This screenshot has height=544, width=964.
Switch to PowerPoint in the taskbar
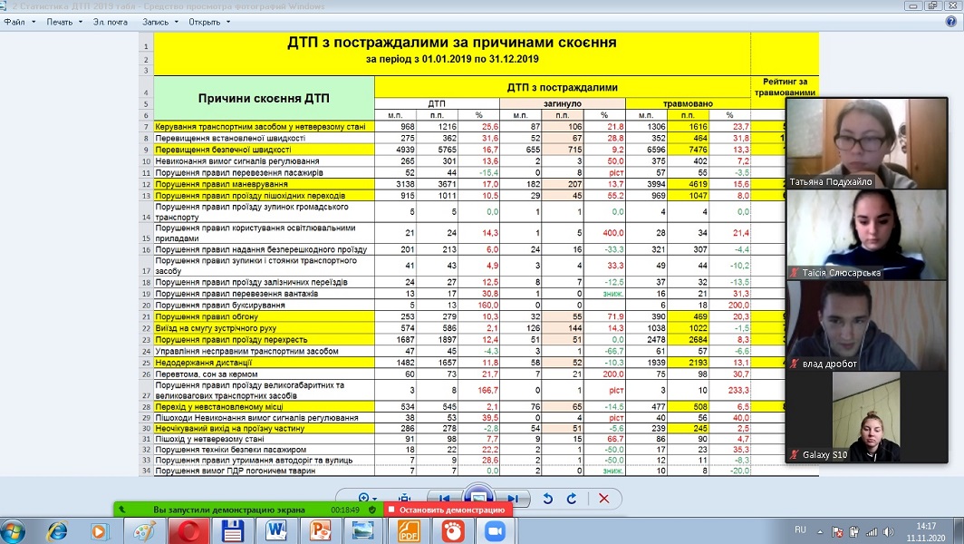pyautogui.click(x=320, y=531)
